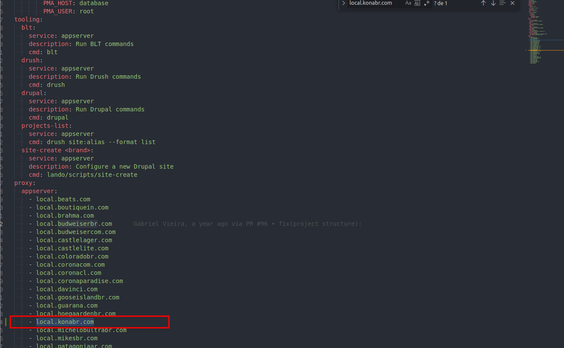The height and width of the screenshot is (348, 564).
Task: Click the local.castlelager.com entry
Action: point(74,240)
